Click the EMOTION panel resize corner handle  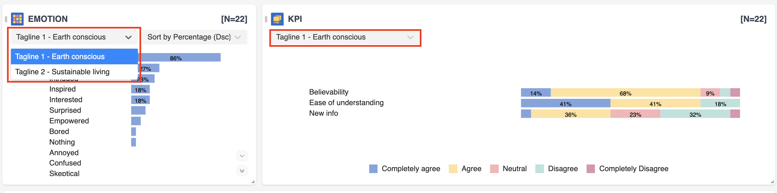253,182
